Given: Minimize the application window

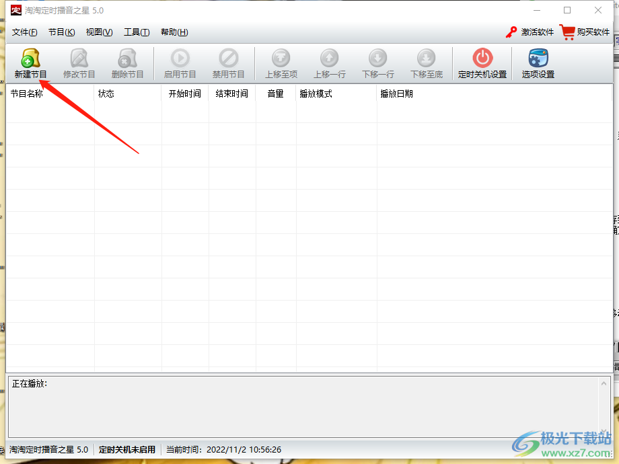Looking at the screenshot, I should point(537,10).
